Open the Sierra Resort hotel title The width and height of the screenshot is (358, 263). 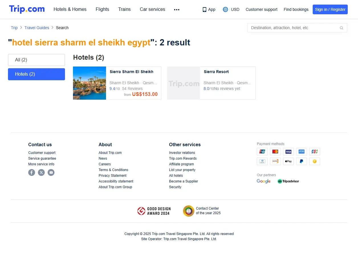pyautogui.click(x=216, y=72)
